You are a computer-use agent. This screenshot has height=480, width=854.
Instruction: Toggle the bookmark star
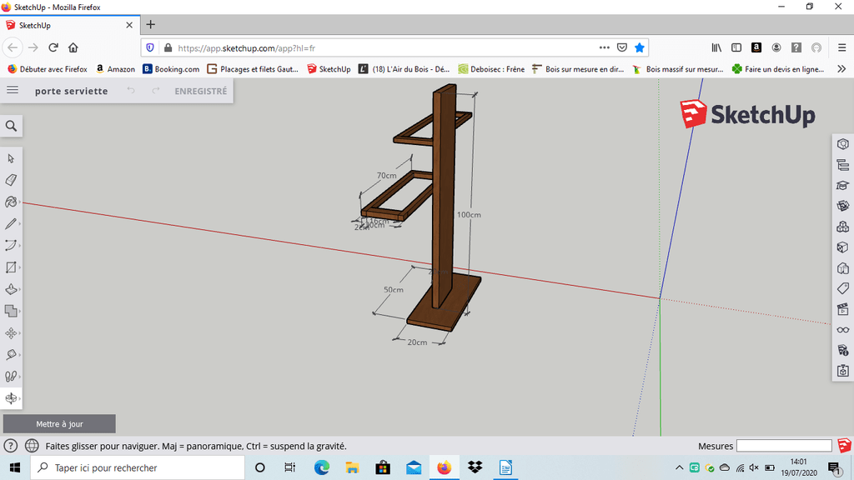(x=640, y=47)
